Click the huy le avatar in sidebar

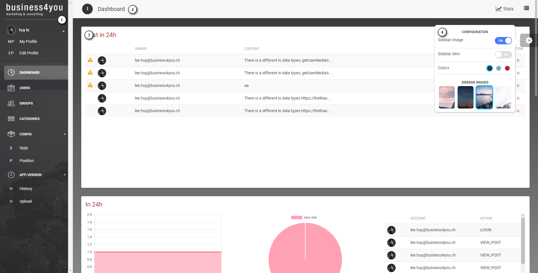pyautogui.click(x=11, y=30)
